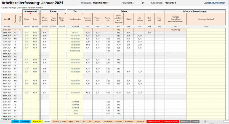Open the 'Zum Blatt Annahmen' link
The height and width of the screenshot is (124, 229).
(x=216, y=3)
